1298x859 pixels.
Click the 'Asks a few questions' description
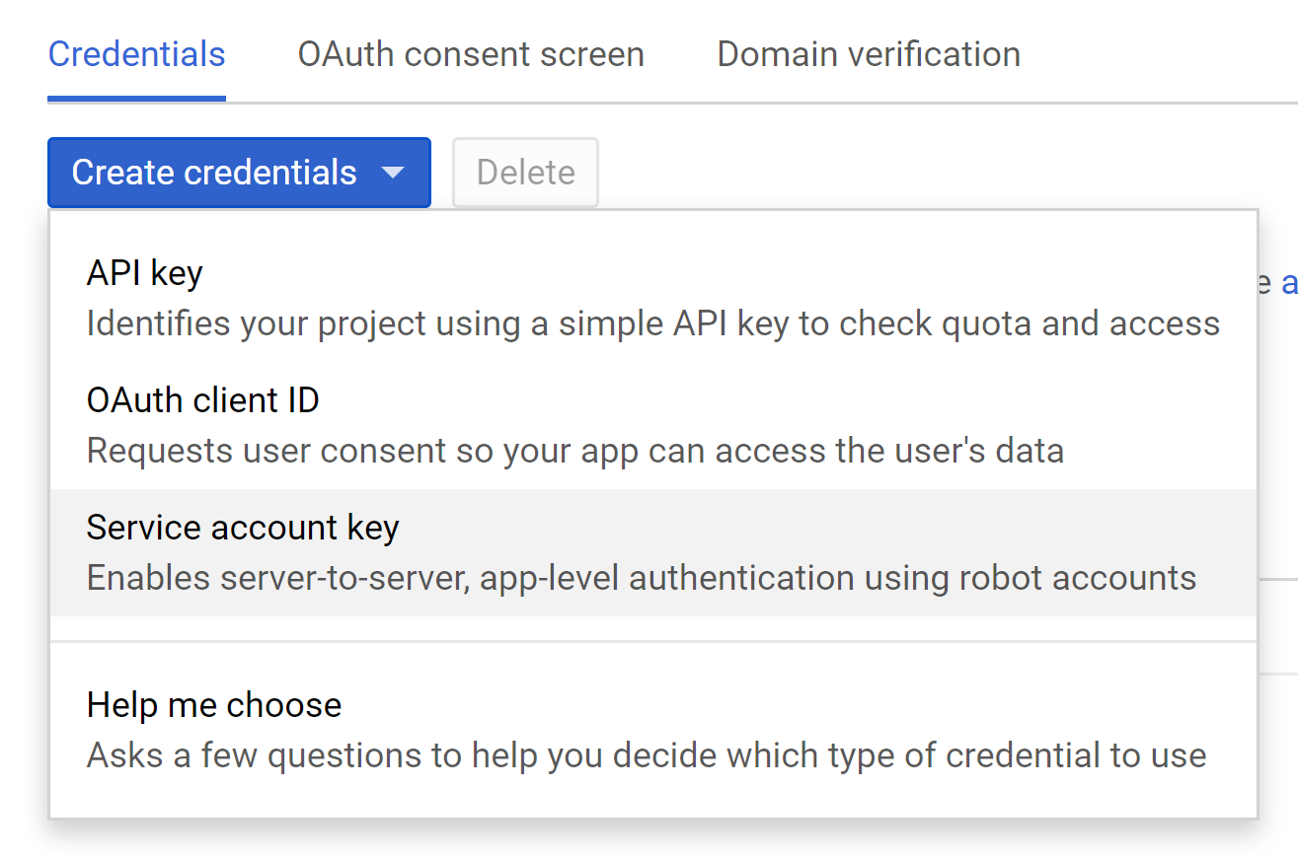(647, 756)
